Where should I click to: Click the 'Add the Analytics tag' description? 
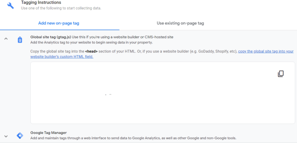click(x=91, y=43)
